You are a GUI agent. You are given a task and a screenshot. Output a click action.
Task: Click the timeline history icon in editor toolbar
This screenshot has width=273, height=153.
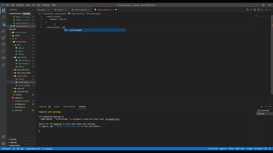tap(247, 10)
